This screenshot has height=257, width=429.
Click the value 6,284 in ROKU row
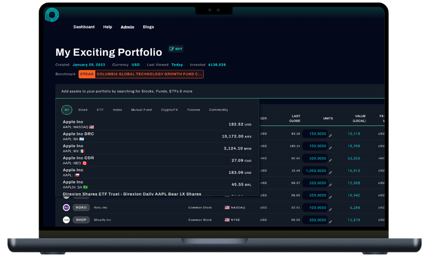click(x=355, y=208)
